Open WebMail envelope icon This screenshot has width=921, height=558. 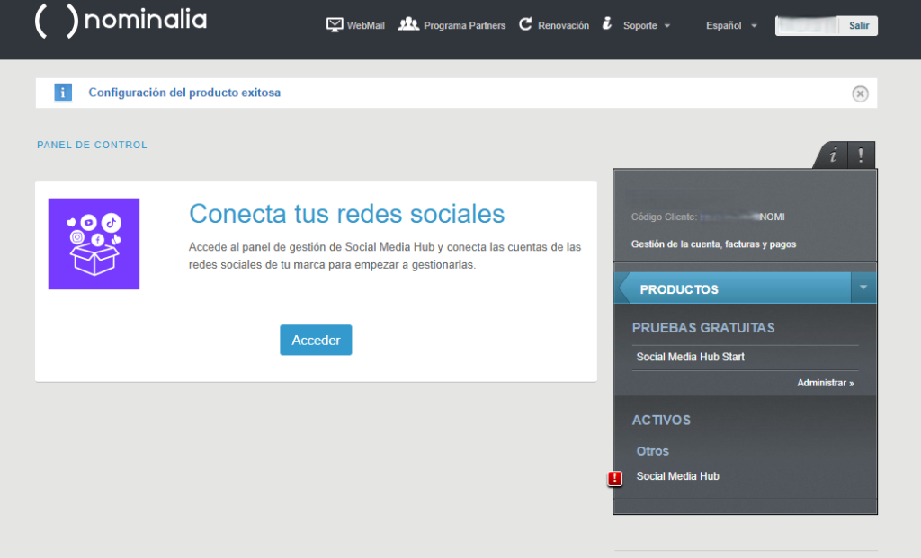335,24
